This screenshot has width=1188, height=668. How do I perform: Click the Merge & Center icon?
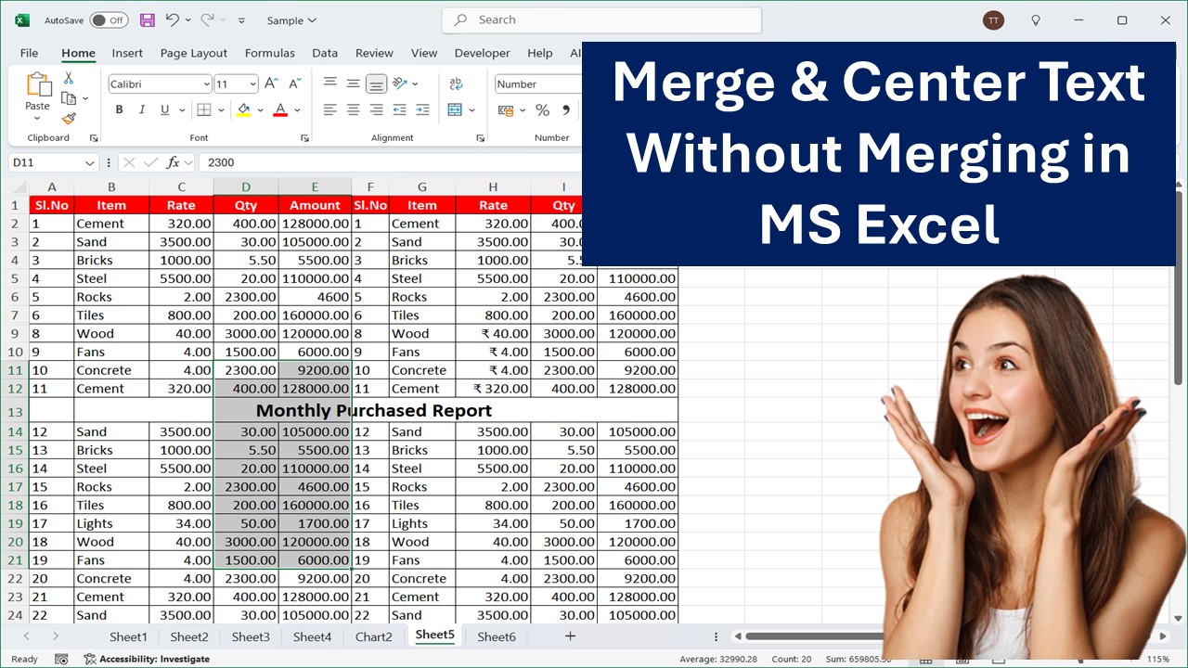(455, 109)
